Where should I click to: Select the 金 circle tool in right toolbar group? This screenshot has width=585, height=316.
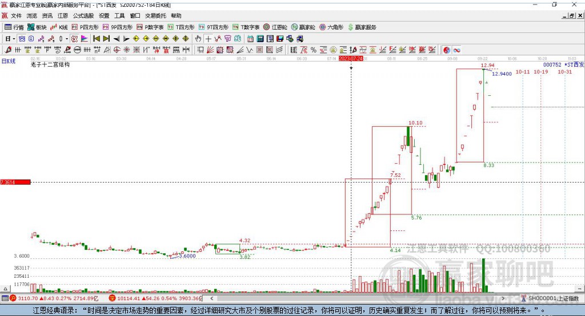pos(333,50)
